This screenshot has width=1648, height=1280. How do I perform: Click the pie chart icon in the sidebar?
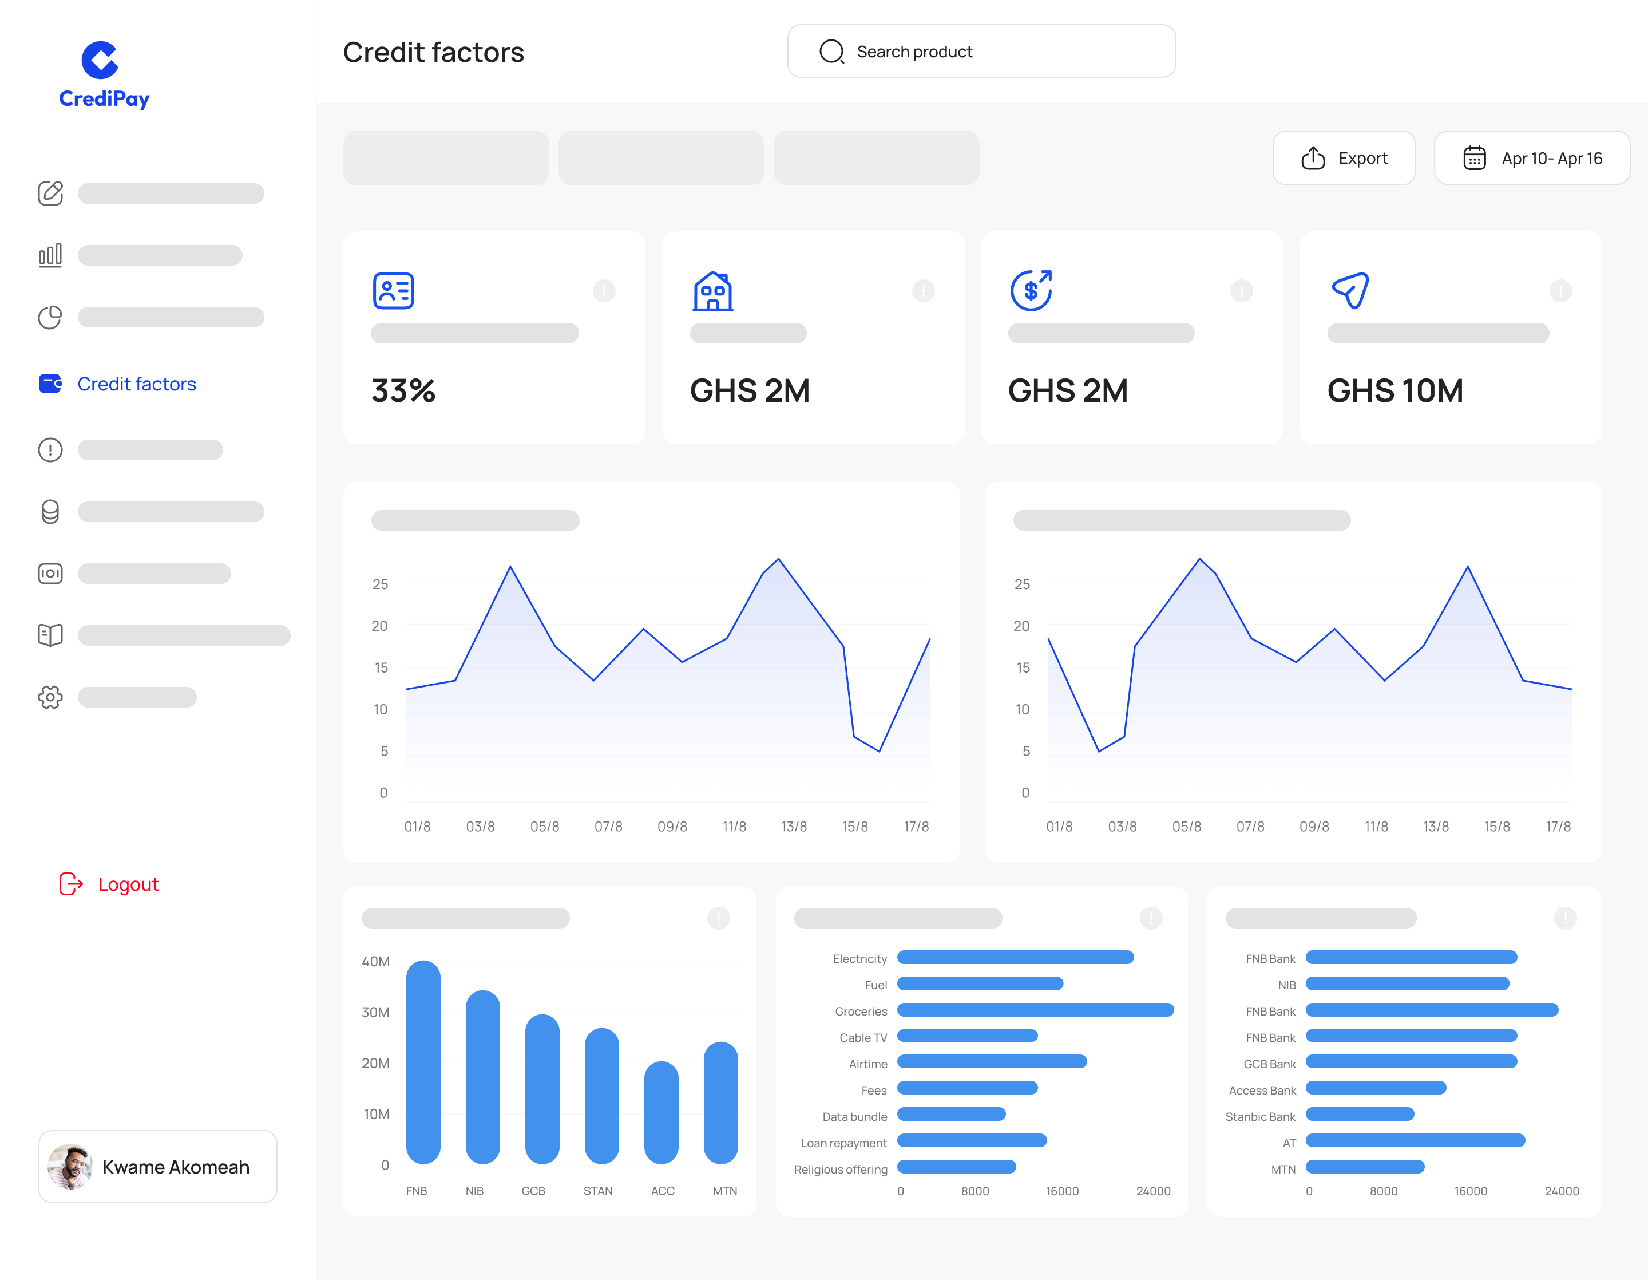50,317
